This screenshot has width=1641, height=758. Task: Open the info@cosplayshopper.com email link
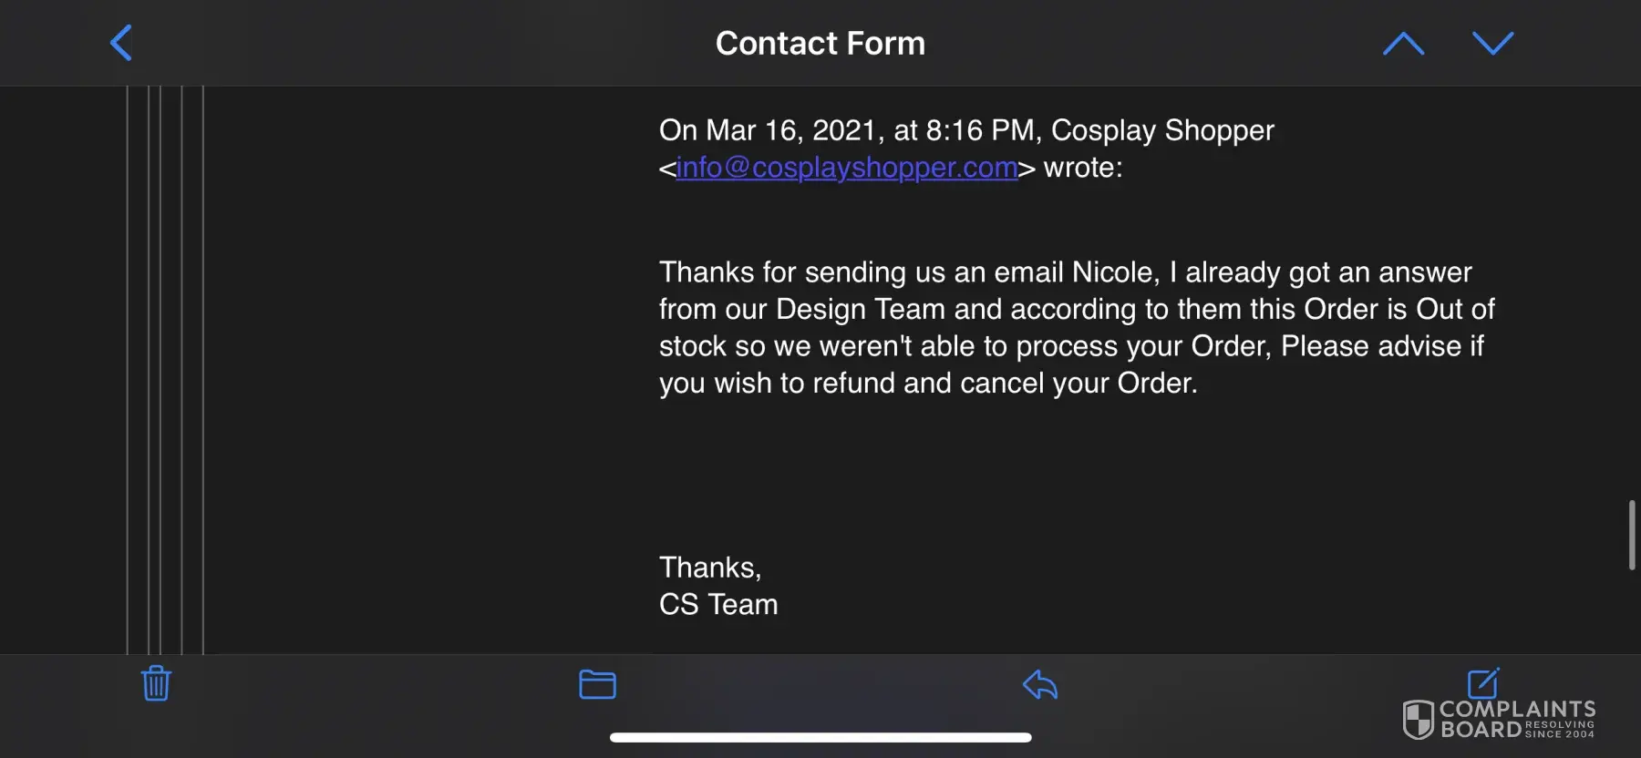click(x=846, y=168)
